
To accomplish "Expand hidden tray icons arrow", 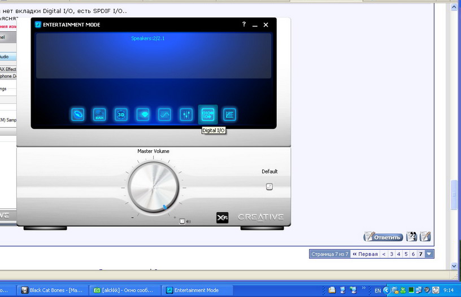I will (x=386, y=290).
